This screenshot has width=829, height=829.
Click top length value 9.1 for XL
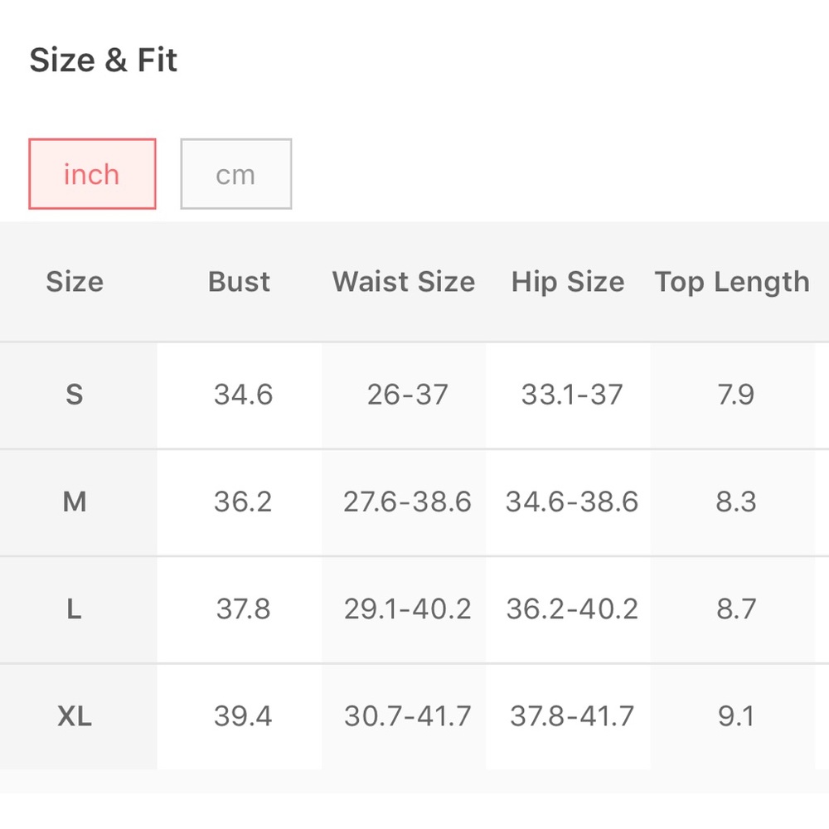[736, 716]
